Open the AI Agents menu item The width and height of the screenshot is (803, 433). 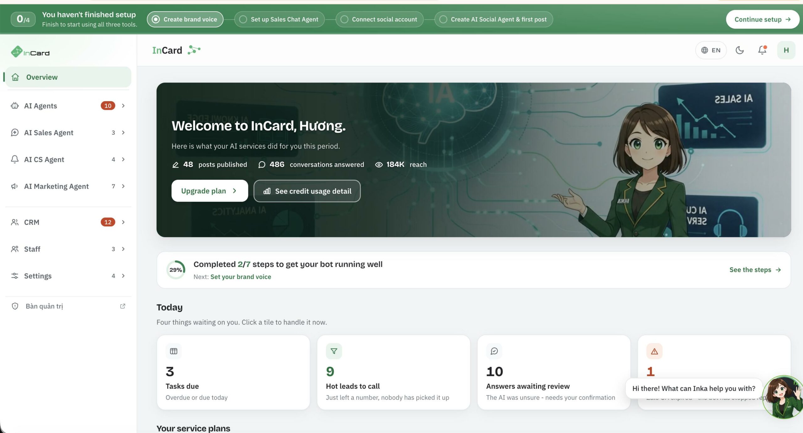(68, 106)
